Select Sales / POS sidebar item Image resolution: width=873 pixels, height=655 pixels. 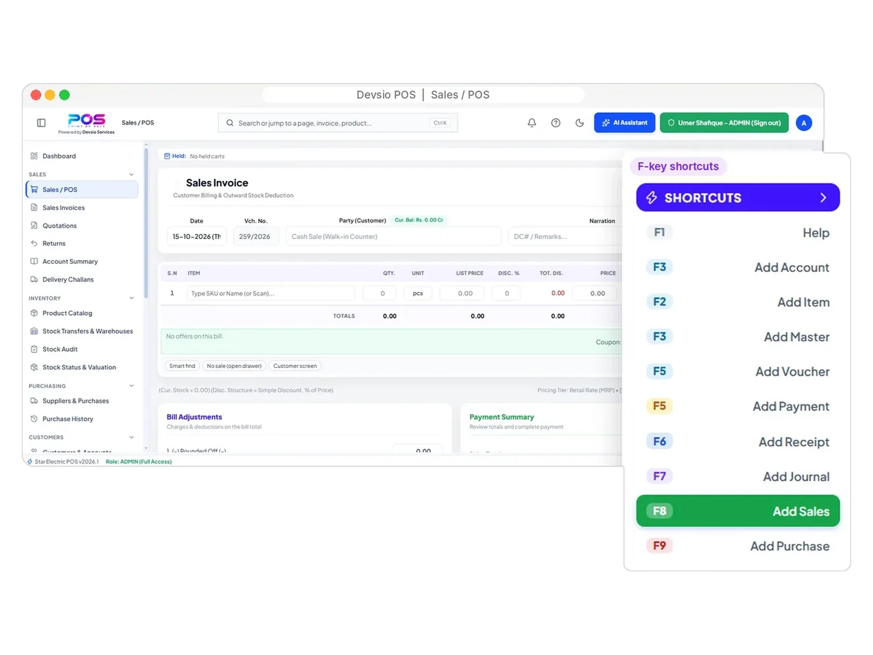(x=82, y=190)
